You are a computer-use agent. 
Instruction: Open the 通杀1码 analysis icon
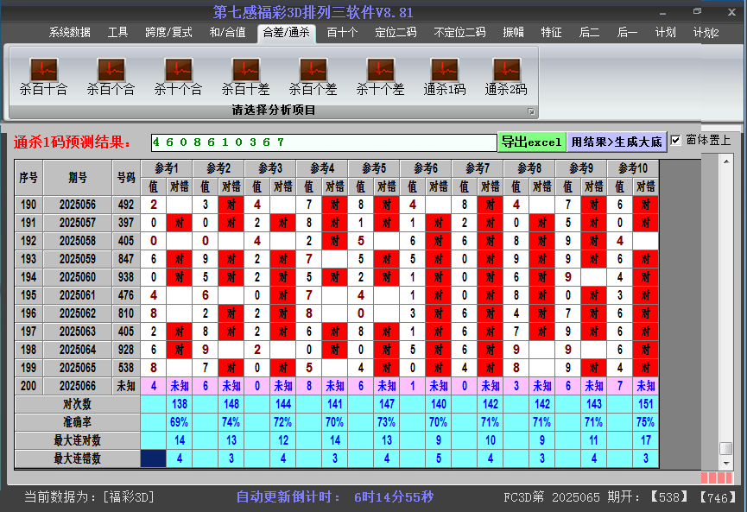(445, 77)
